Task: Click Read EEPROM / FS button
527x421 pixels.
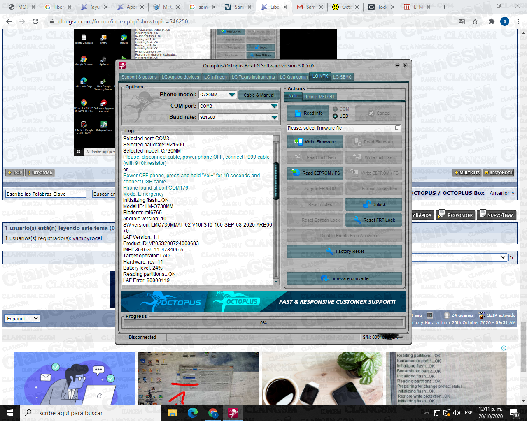Action: point(315,173)
